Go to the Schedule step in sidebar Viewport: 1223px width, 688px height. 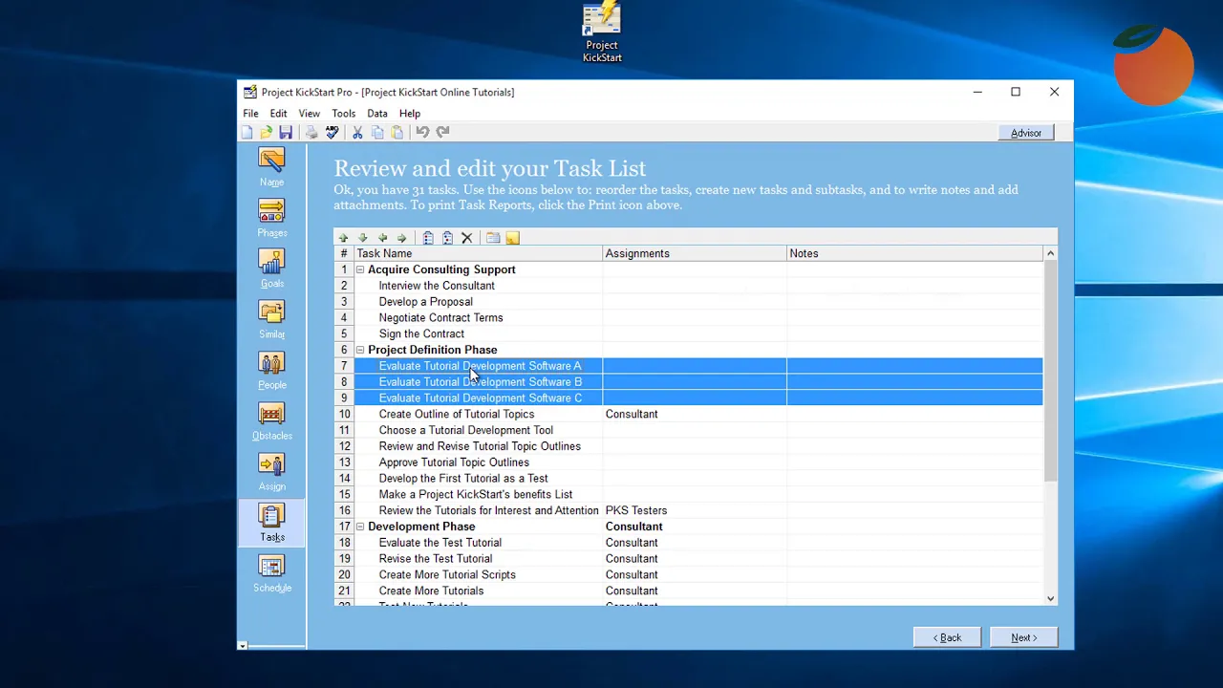(271, 573)
